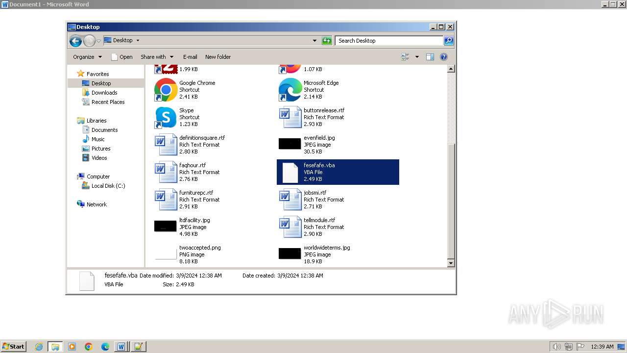
Task: Open address bar previous locations dropdown
Action: (314, 41)
